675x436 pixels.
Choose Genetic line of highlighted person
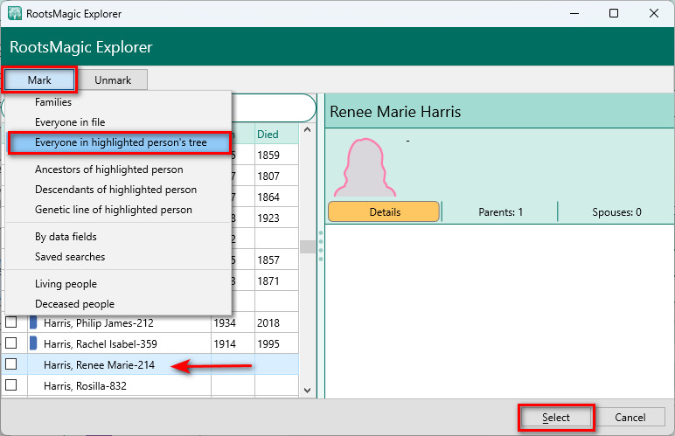tap(113, 210)
